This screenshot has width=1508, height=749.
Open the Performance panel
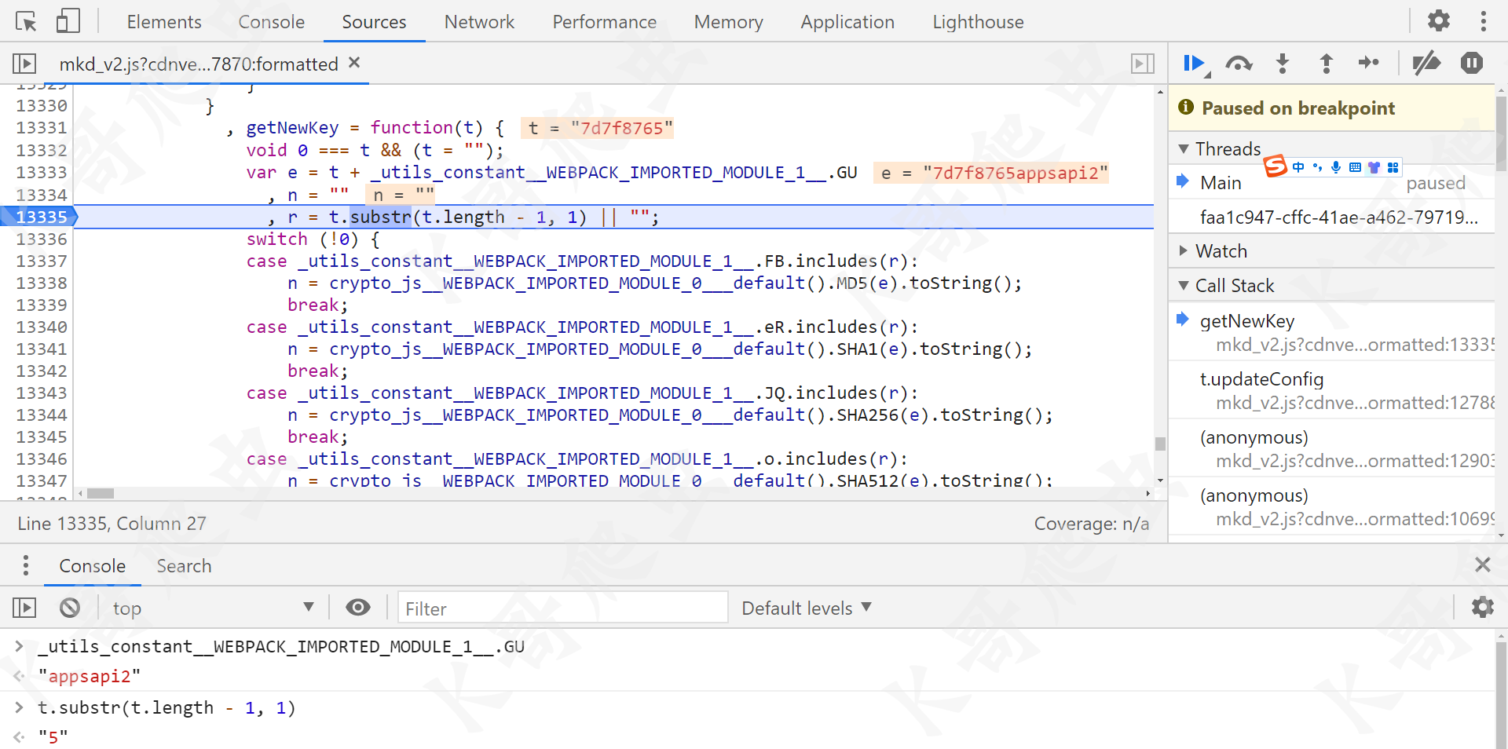(604, 22)
